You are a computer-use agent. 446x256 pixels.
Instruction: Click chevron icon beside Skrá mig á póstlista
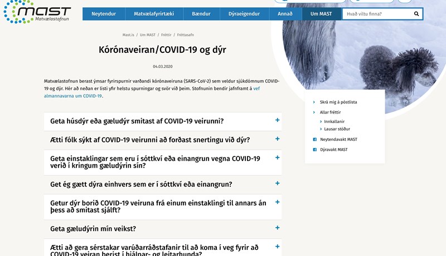coord(314,102)
